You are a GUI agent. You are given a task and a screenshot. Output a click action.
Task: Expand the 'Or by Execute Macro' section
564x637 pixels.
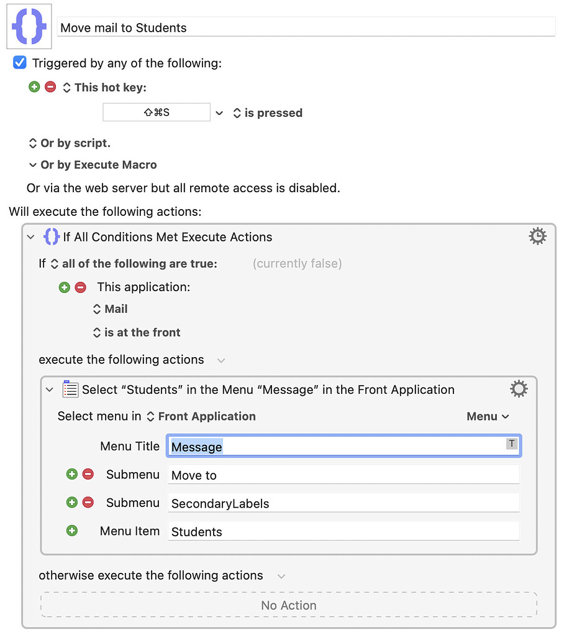(x=32, y=165)
